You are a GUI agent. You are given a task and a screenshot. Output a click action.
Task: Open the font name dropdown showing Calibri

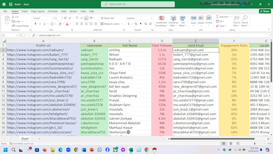tap(53, 18)
